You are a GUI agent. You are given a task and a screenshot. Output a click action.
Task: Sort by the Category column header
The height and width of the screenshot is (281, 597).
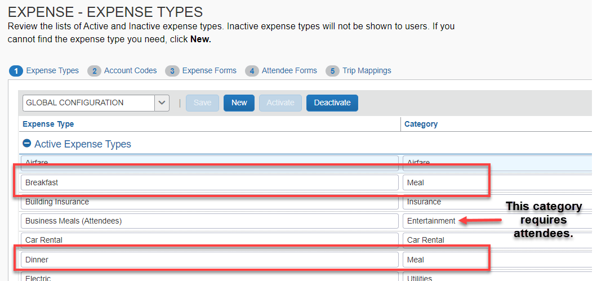coord(421,124)
